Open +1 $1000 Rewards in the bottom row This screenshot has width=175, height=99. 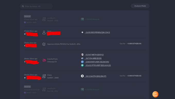click(92, 90)
